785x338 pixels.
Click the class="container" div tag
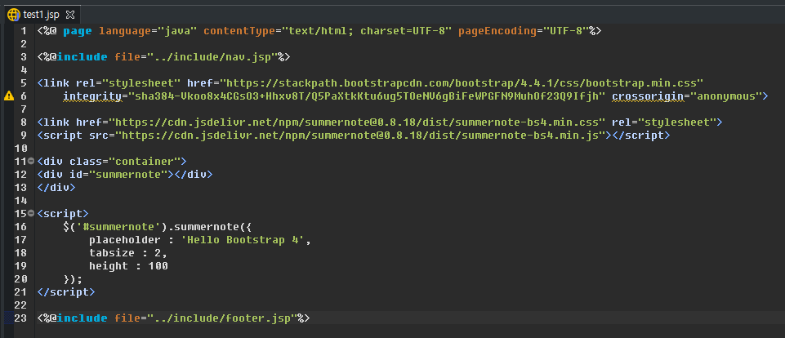coord(112,161)
